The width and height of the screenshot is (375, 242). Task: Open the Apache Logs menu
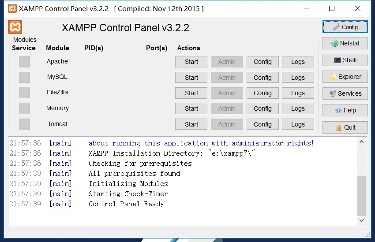tap(298, 62)
